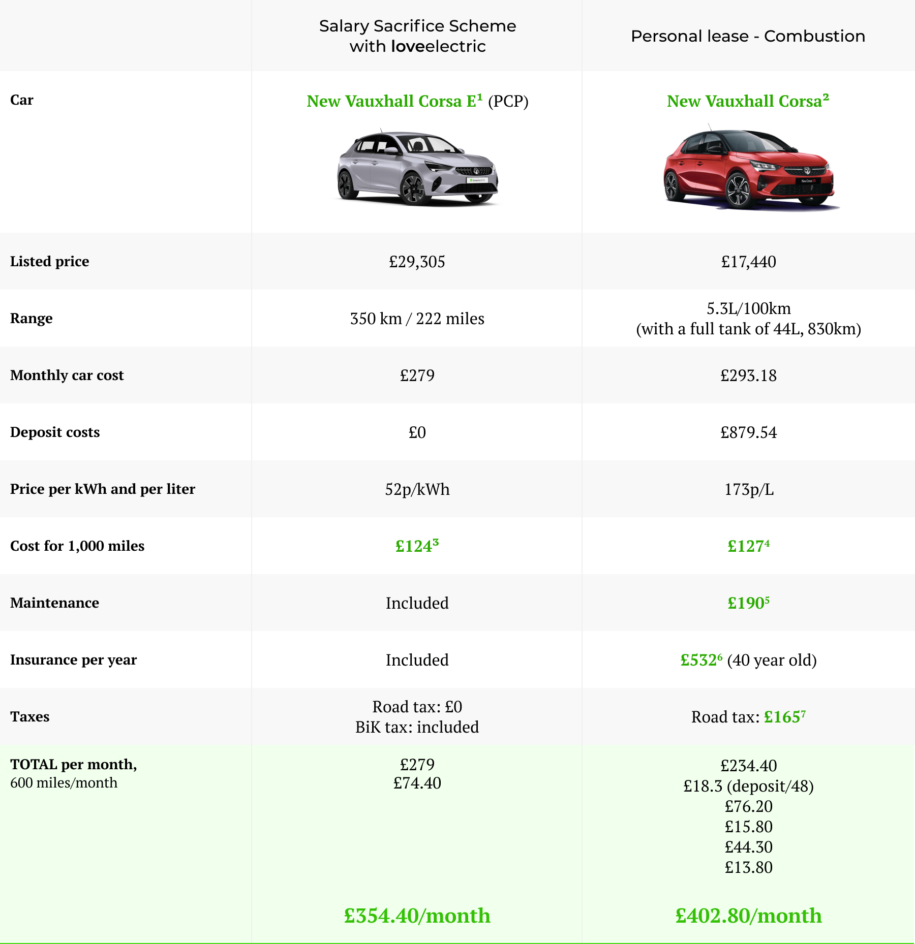Click the £293.18 monthly car cost value
This screenshot has width=915, height=944.
pyautogui.click(x=748, y=375)
